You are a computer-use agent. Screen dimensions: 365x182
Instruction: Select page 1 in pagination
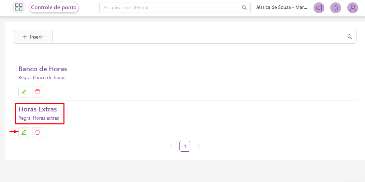pos(185,146)
